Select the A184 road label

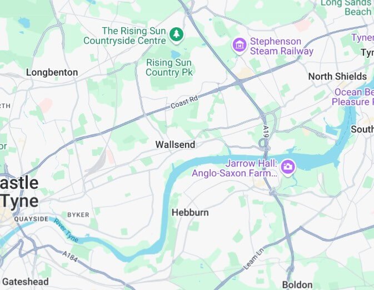[70, 257]
